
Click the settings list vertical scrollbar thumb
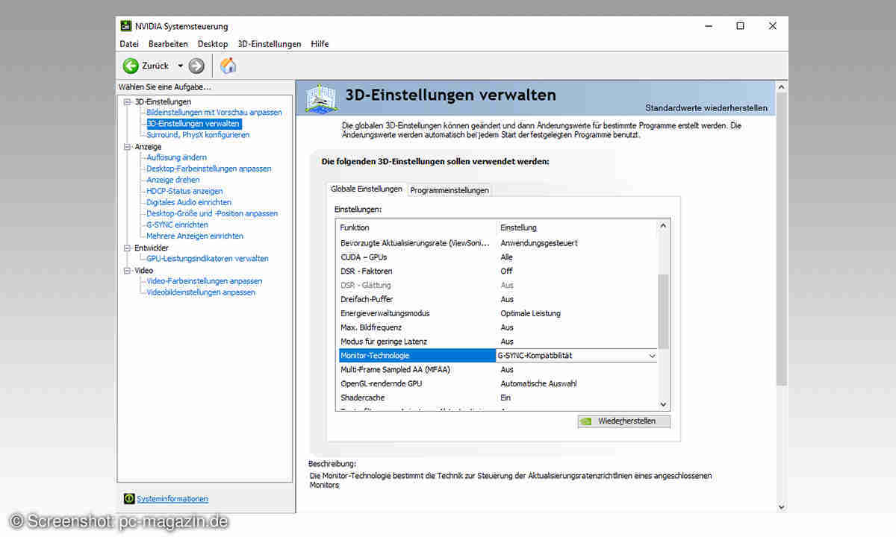click(663, 310)
